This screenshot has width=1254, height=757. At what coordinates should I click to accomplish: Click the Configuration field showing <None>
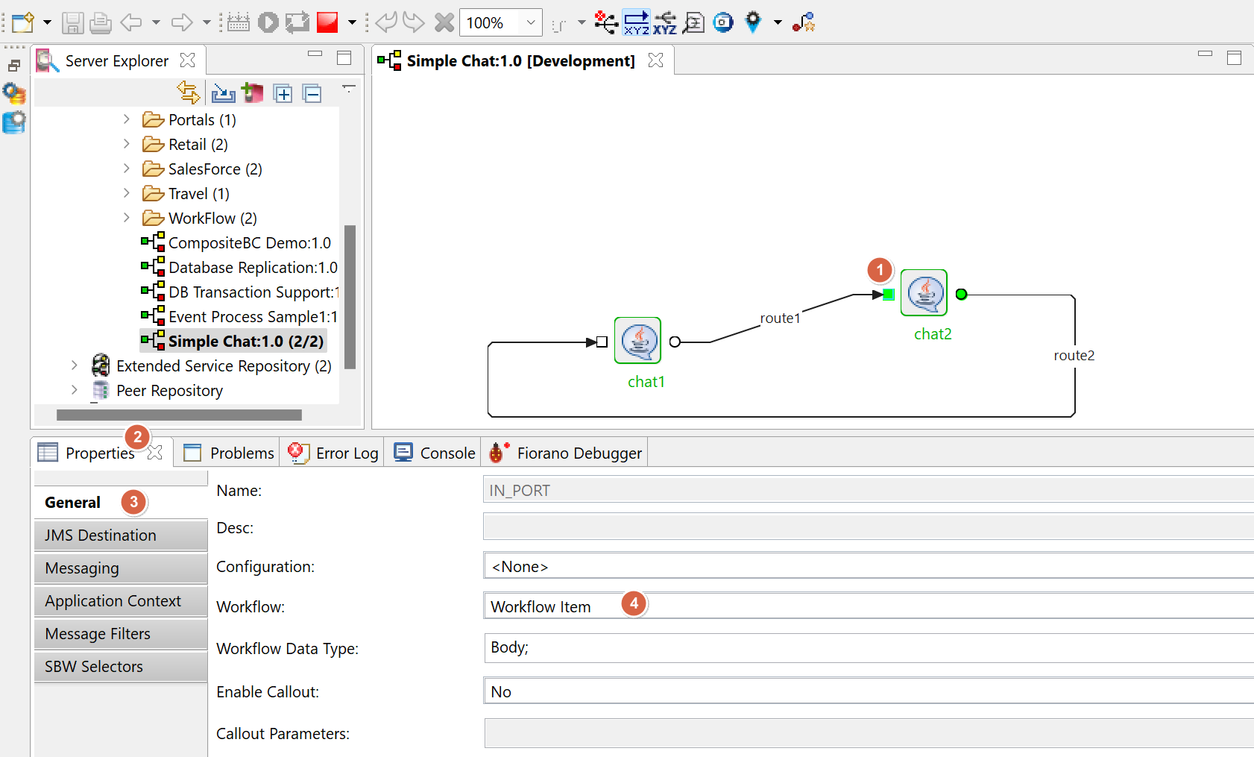point(869,566)
